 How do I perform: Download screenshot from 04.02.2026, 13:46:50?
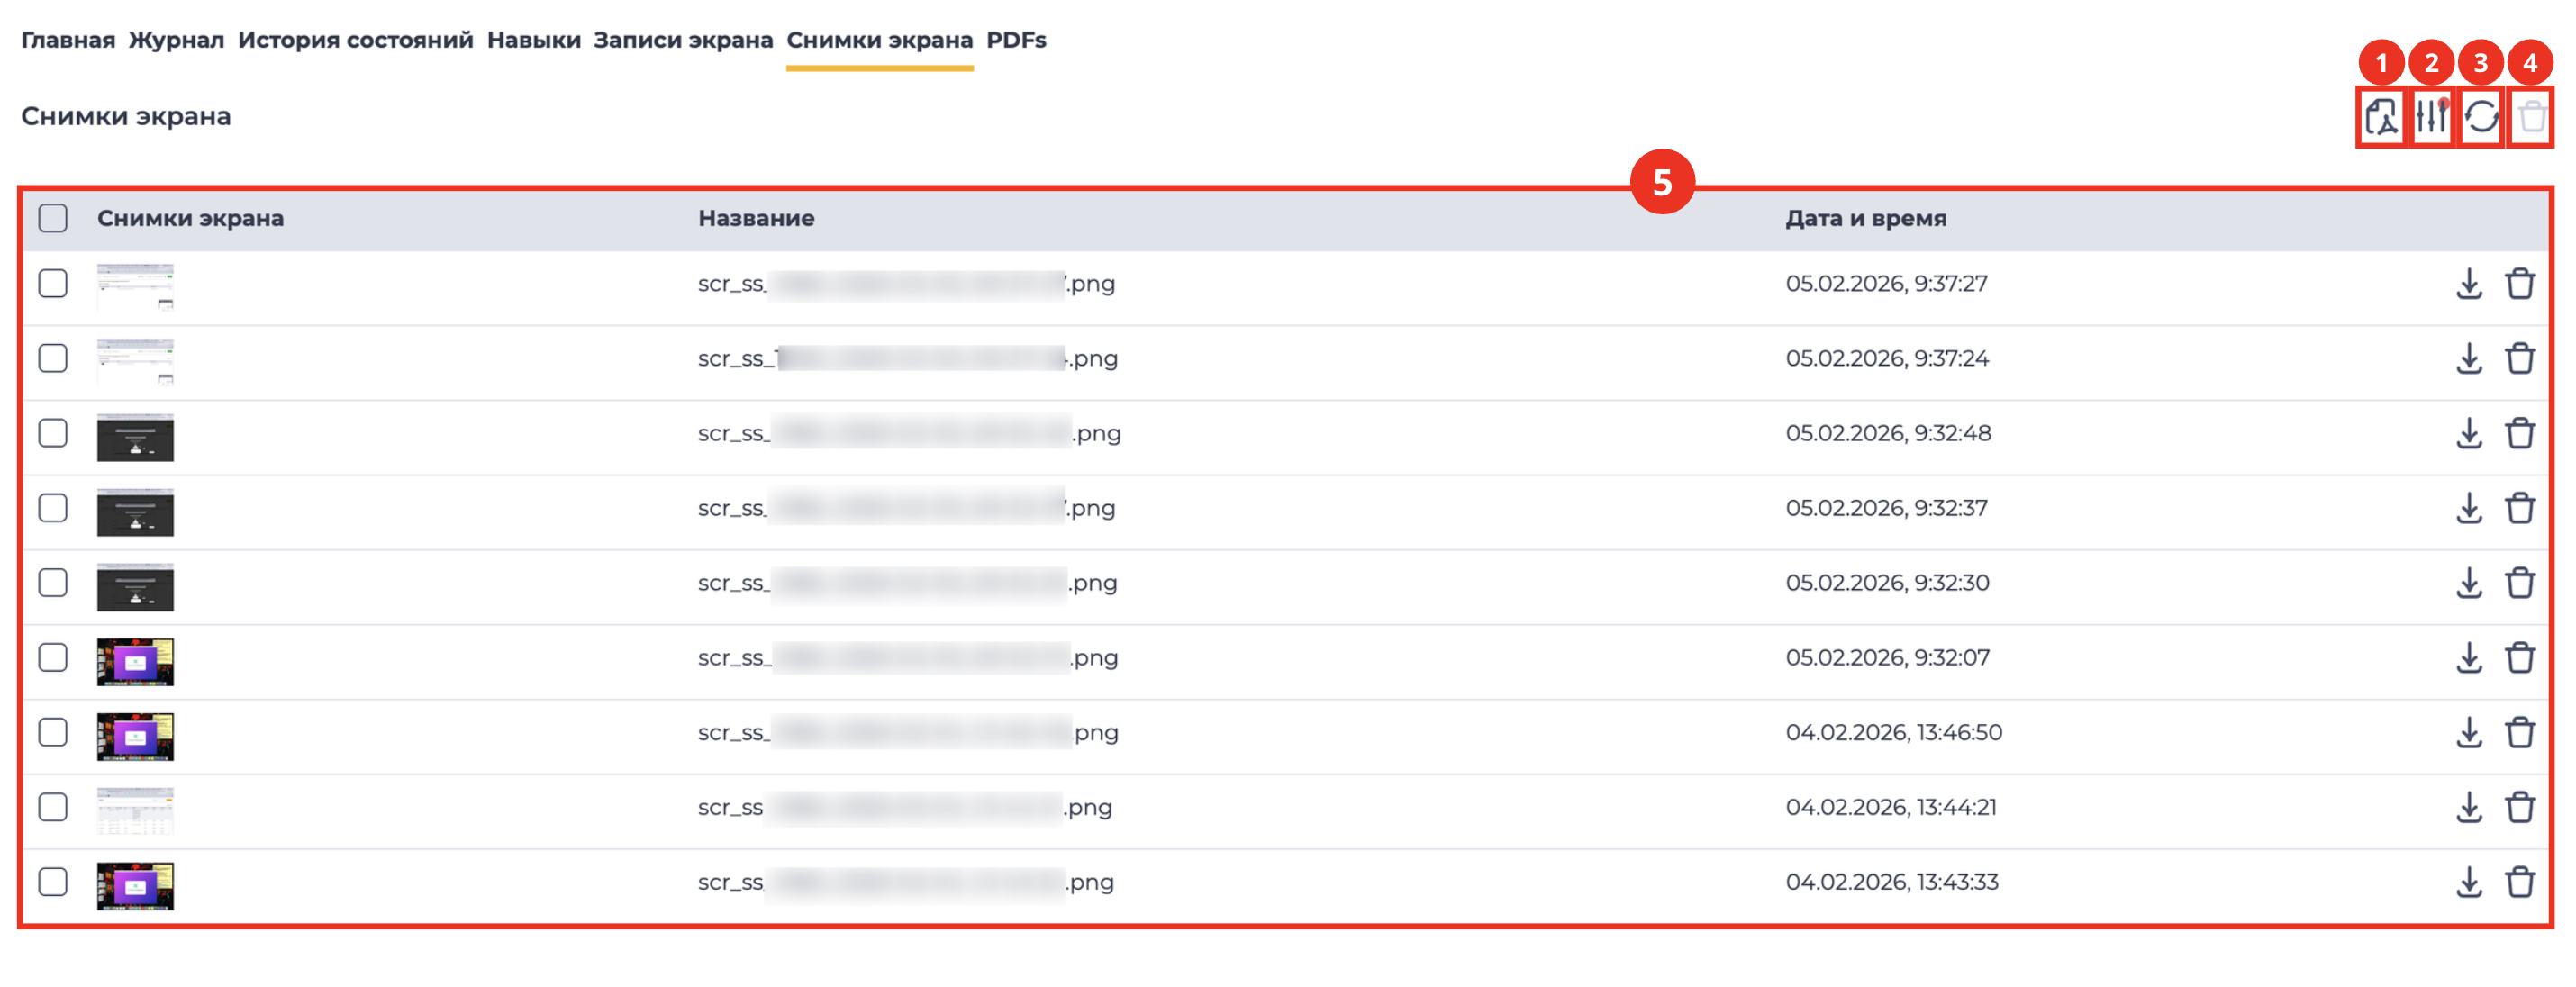[x=2469, y=733]
